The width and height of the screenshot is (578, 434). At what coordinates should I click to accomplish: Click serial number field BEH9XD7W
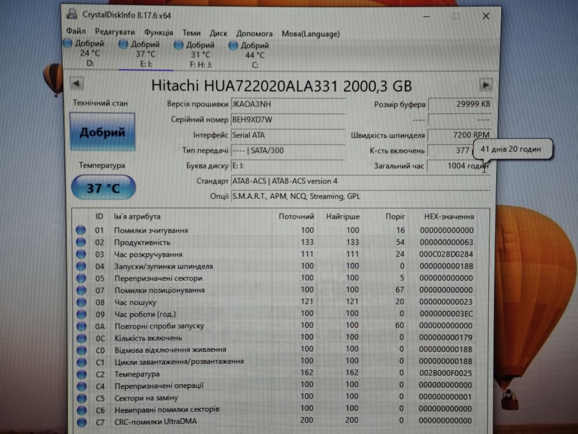tap(288, 120)
